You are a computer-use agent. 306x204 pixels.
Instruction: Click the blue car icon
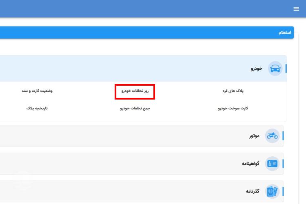[275, 69]
